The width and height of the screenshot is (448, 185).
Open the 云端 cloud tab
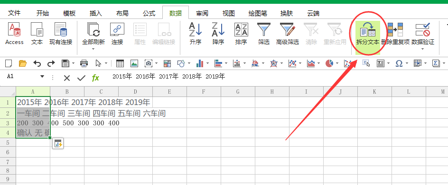(313, 13)
